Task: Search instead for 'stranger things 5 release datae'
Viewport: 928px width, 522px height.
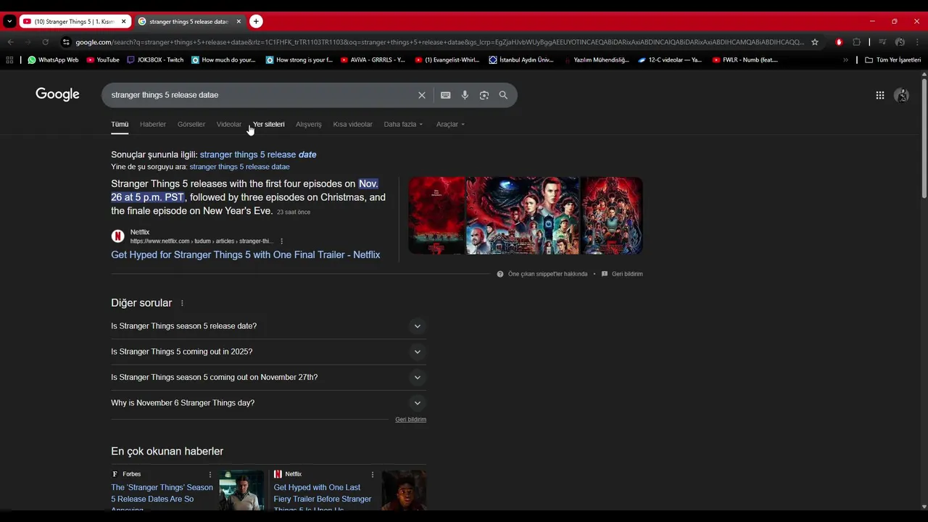Action: (x=239, y=167)
